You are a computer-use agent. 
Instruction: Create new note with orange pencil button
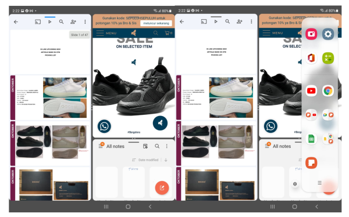click(x=162, y=188)
